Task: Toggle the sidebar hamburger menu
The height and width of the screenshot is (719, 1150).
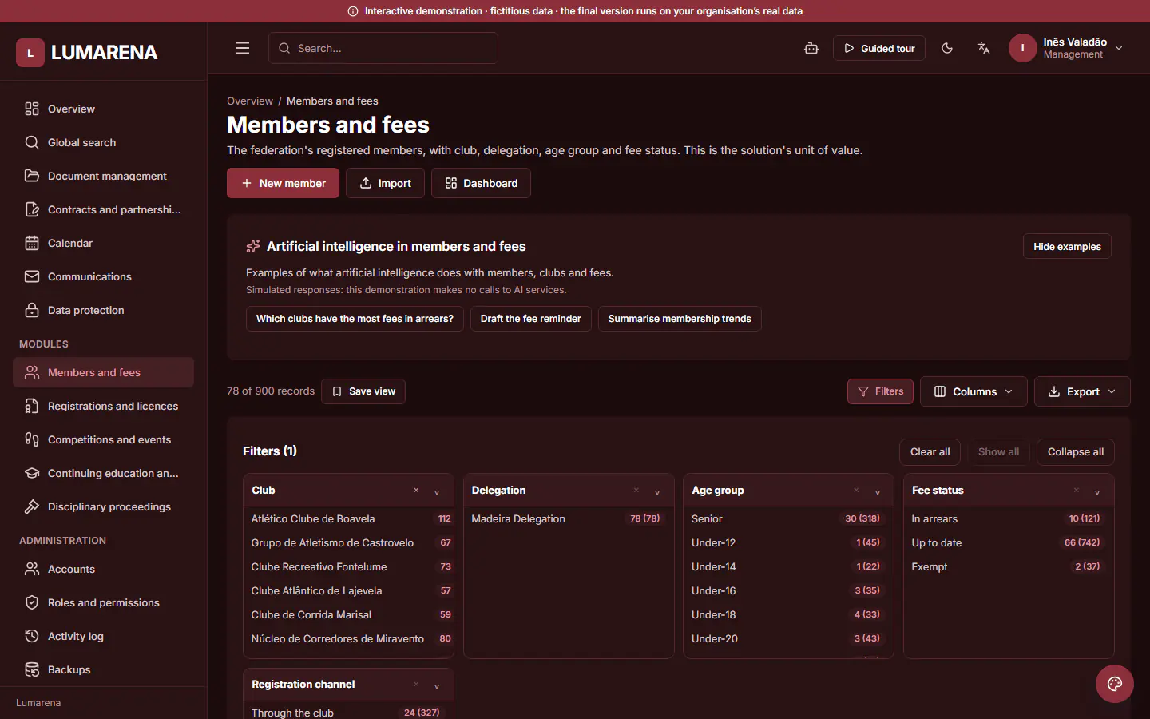Action: coord(243,48)
